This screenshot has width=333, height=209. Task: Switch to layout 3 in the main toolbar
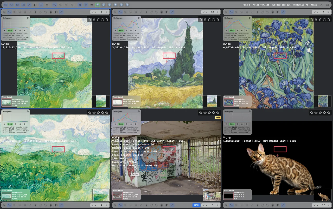110,5
